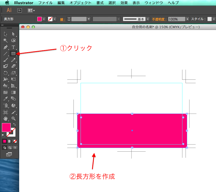Open the stroke style dropdown showing 基本
The height and width of the screenshot is (192, 216).
(147, 19)
